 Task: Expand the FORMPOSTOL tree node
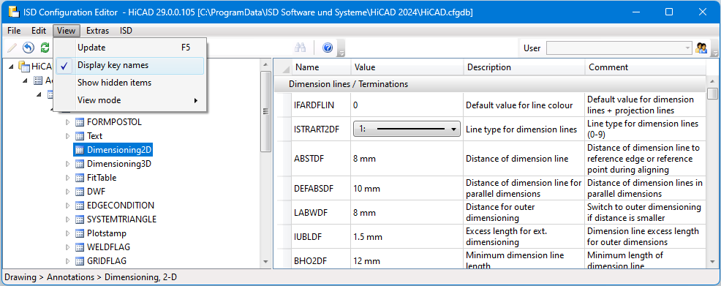68,122
